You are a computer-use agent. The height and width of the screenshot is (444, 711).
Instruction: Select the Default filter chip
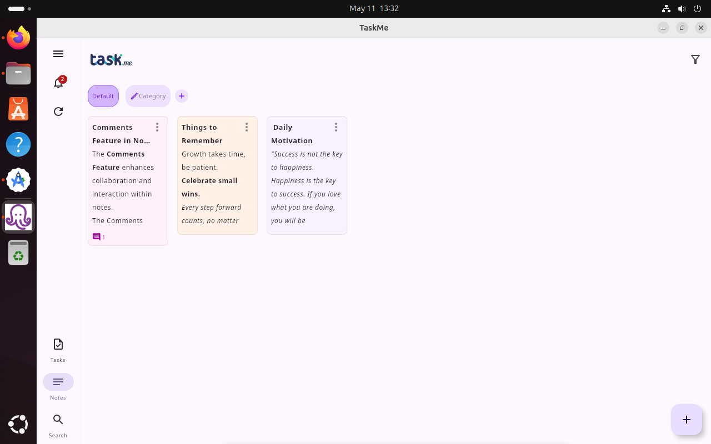coord(103,95)
